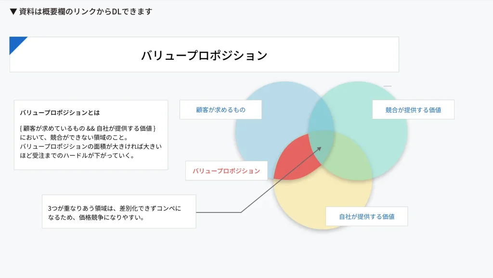
Task: Select the slide title バリュープロポジション
Action: tap(204, 55)
